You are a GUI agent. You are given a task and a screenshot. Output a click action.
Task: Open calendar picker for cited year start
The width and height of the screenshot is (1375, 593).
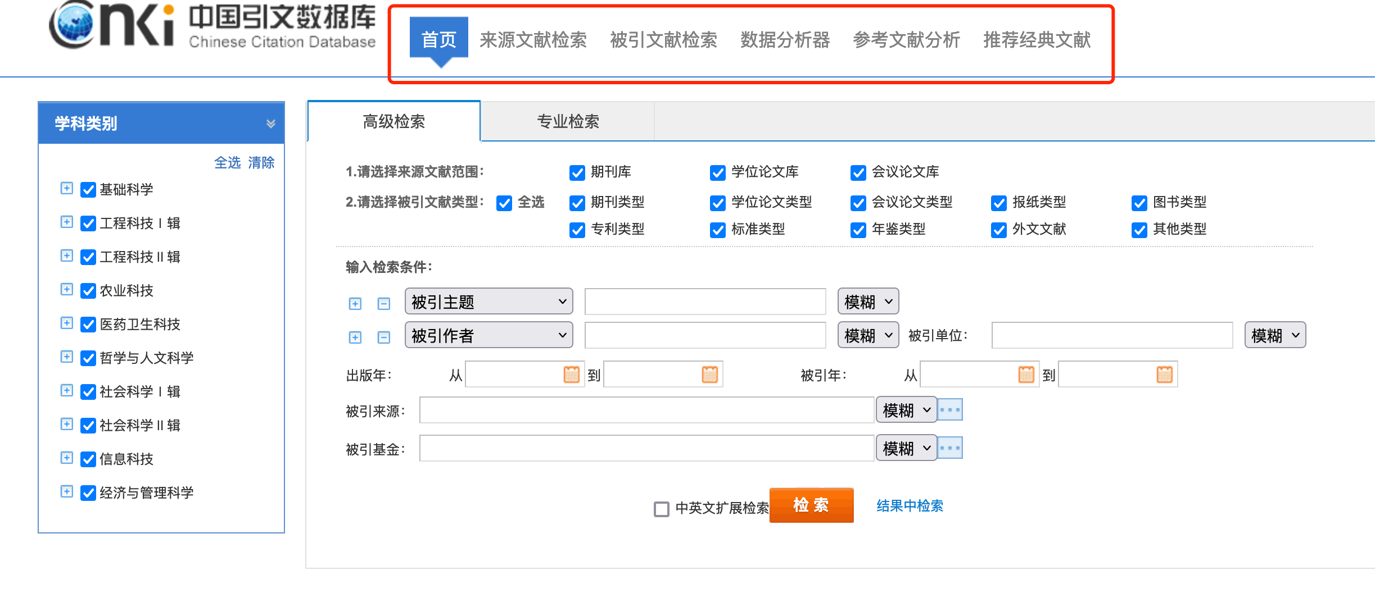pos(1026,375)
